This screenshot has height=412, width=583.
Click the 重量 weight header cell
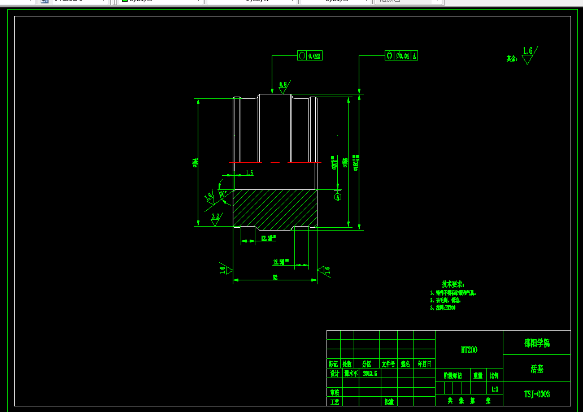(x=478, y=376)
